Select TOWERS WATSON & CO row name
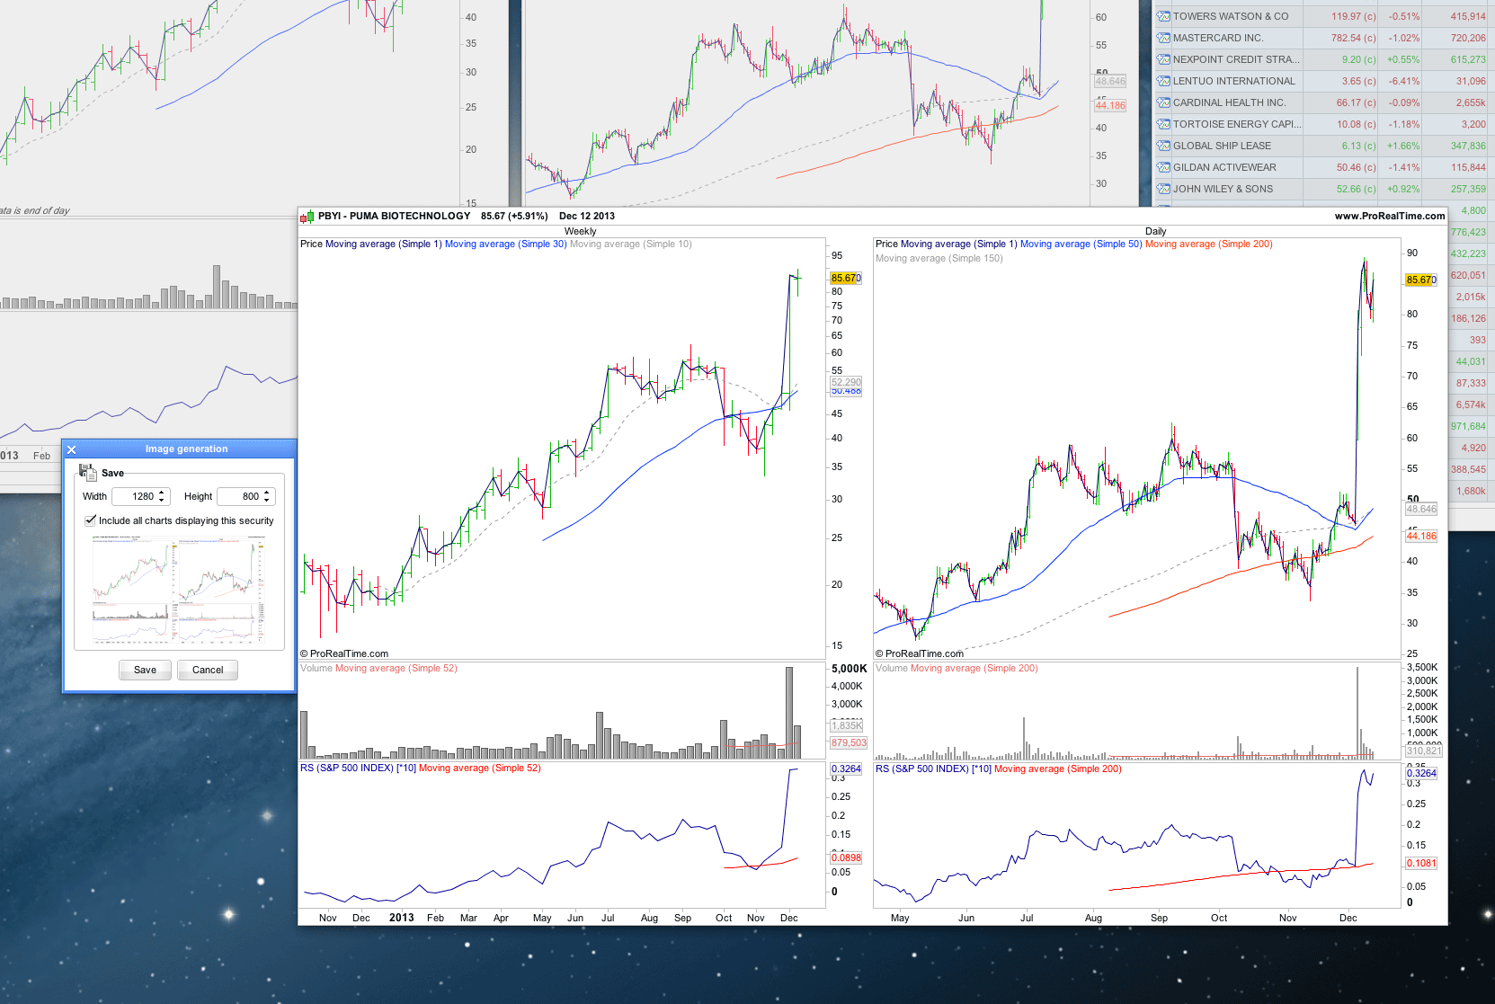The height and width of the screenshot is (1004, 1495). coord(1231,16)
